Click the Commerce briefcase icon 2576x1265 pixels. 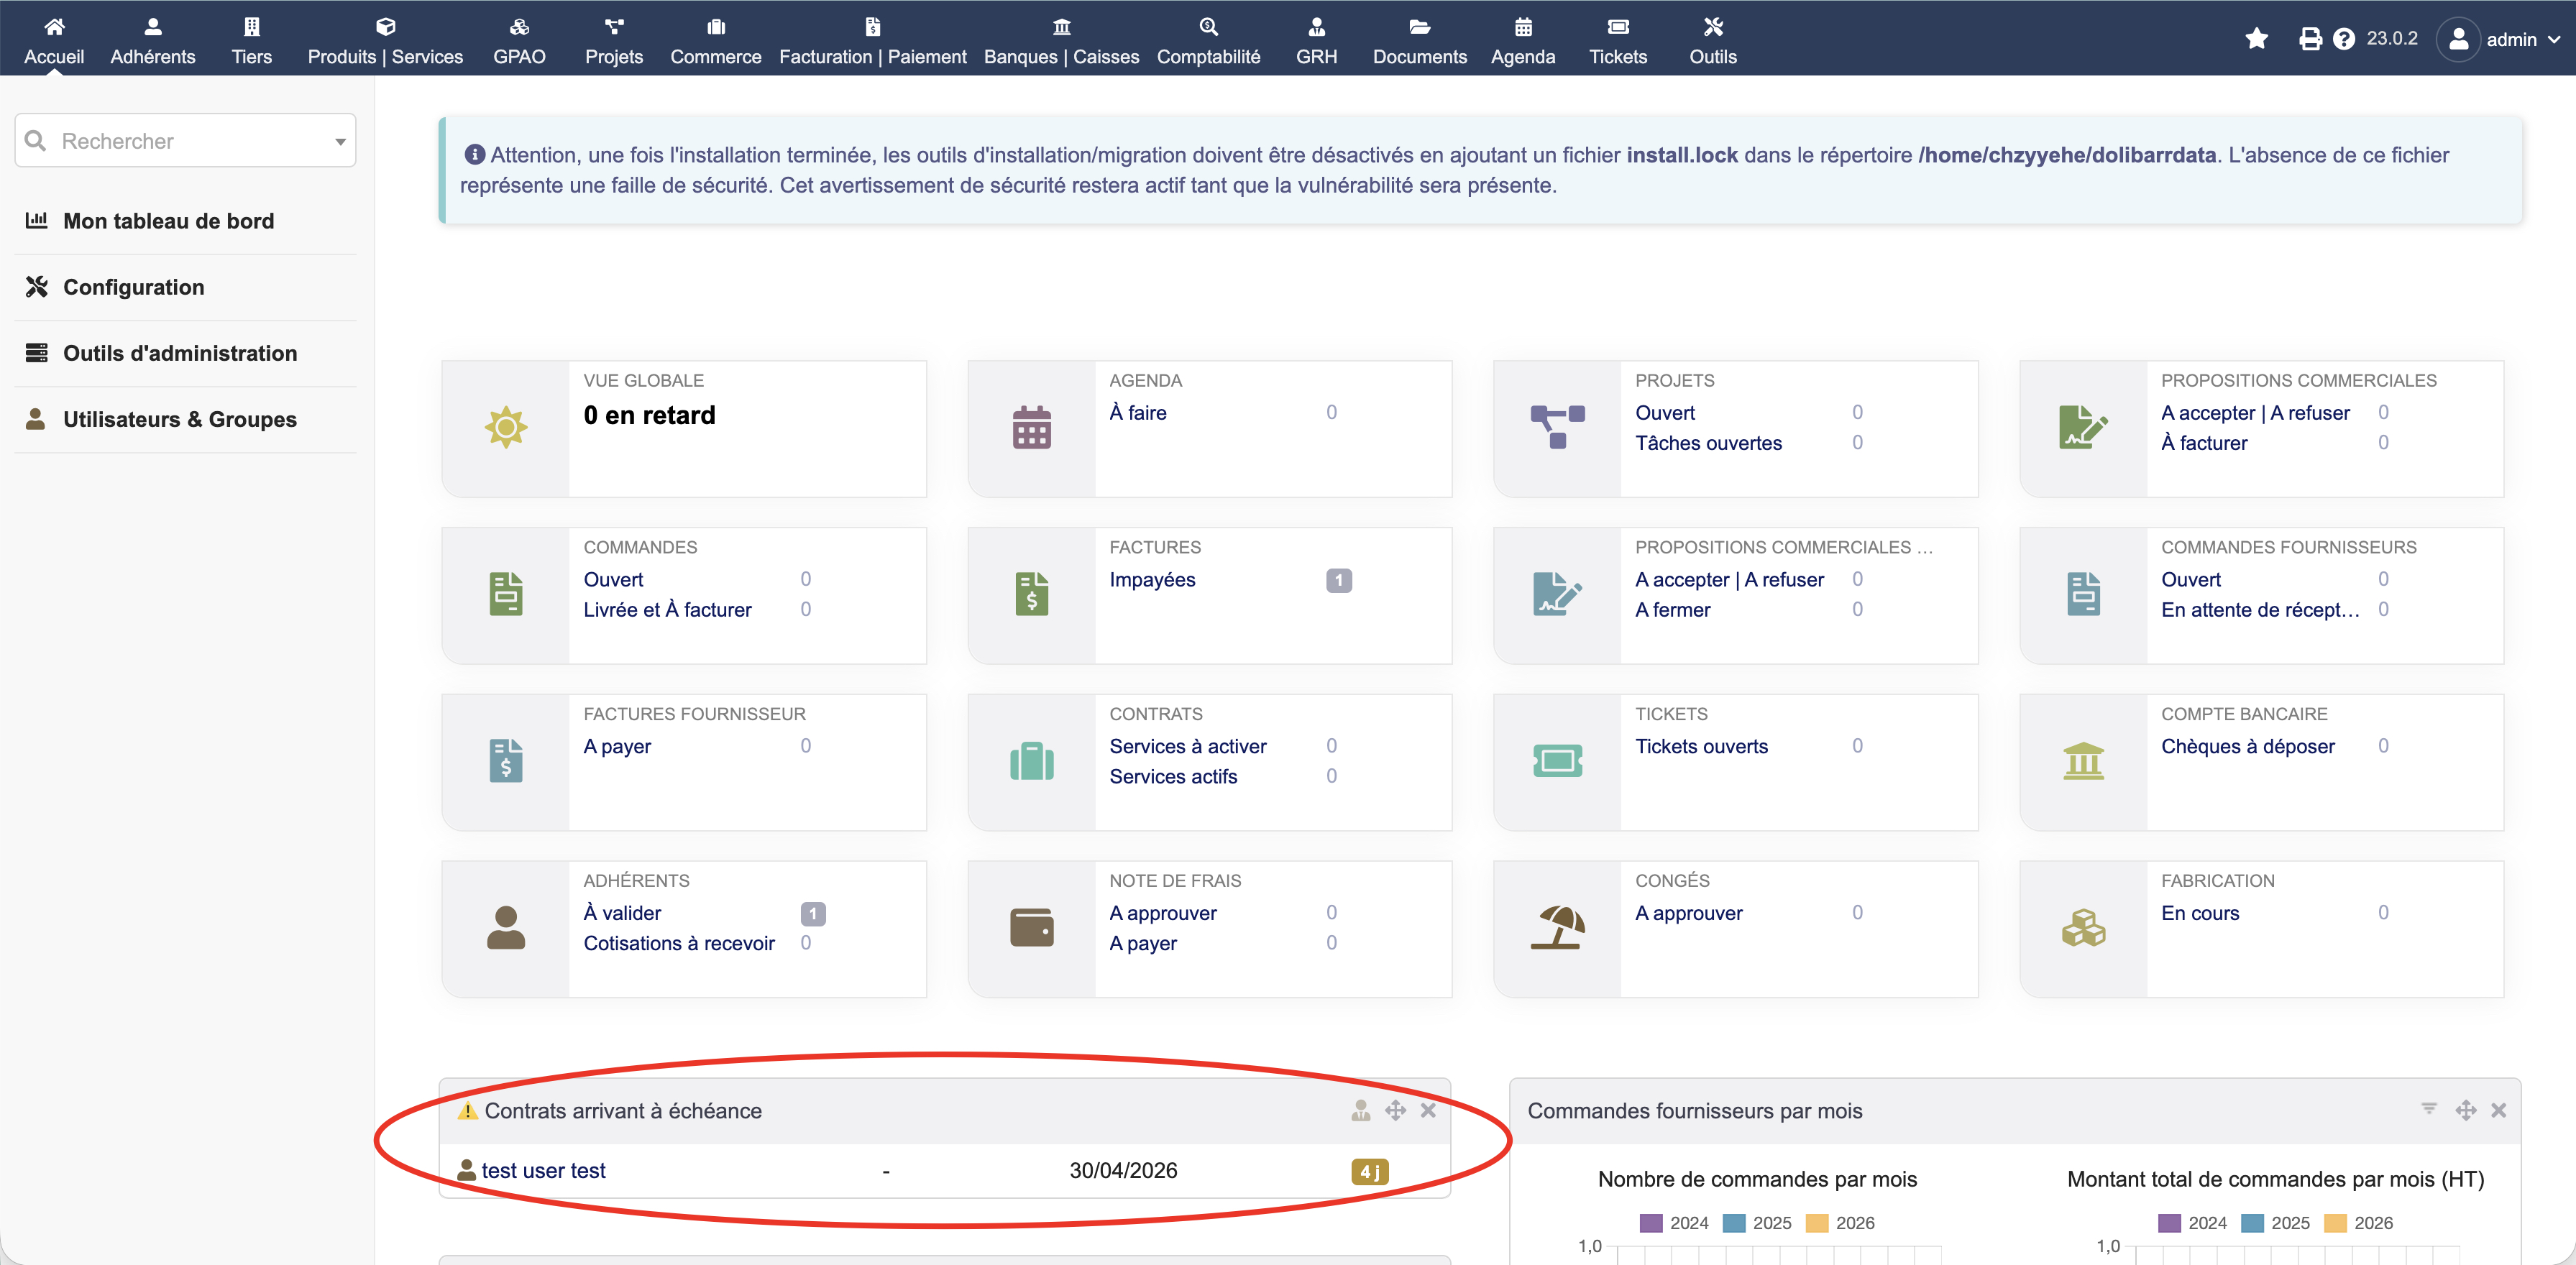click(x=716, y=27)
